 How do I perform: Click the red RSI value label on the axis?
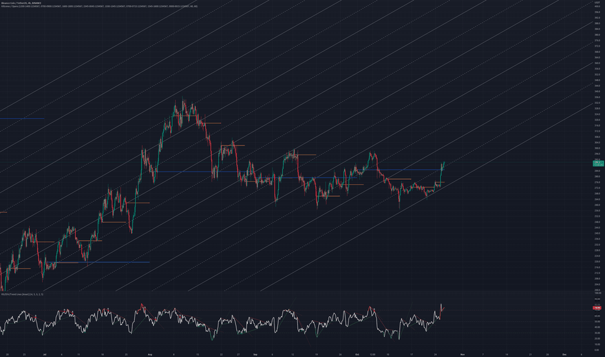click(x=597, y=308)
